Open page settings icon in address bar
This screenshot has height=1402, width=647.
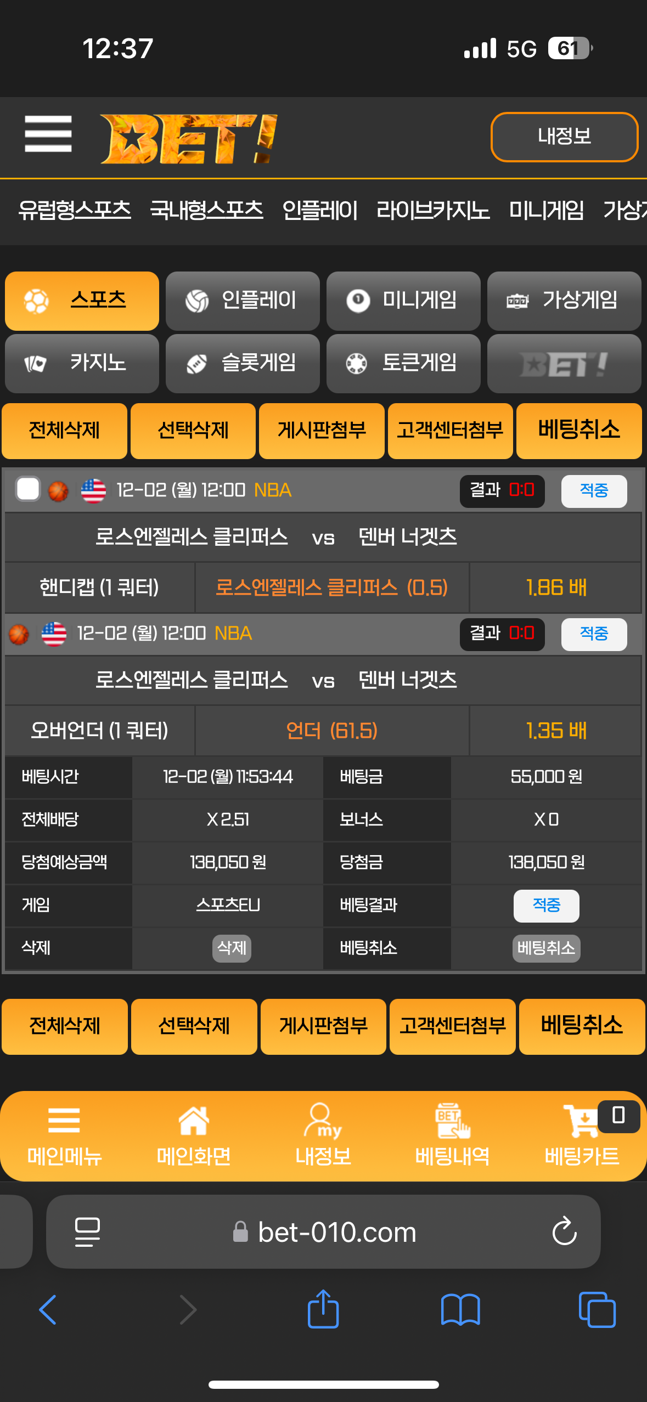click(87, 1232)
